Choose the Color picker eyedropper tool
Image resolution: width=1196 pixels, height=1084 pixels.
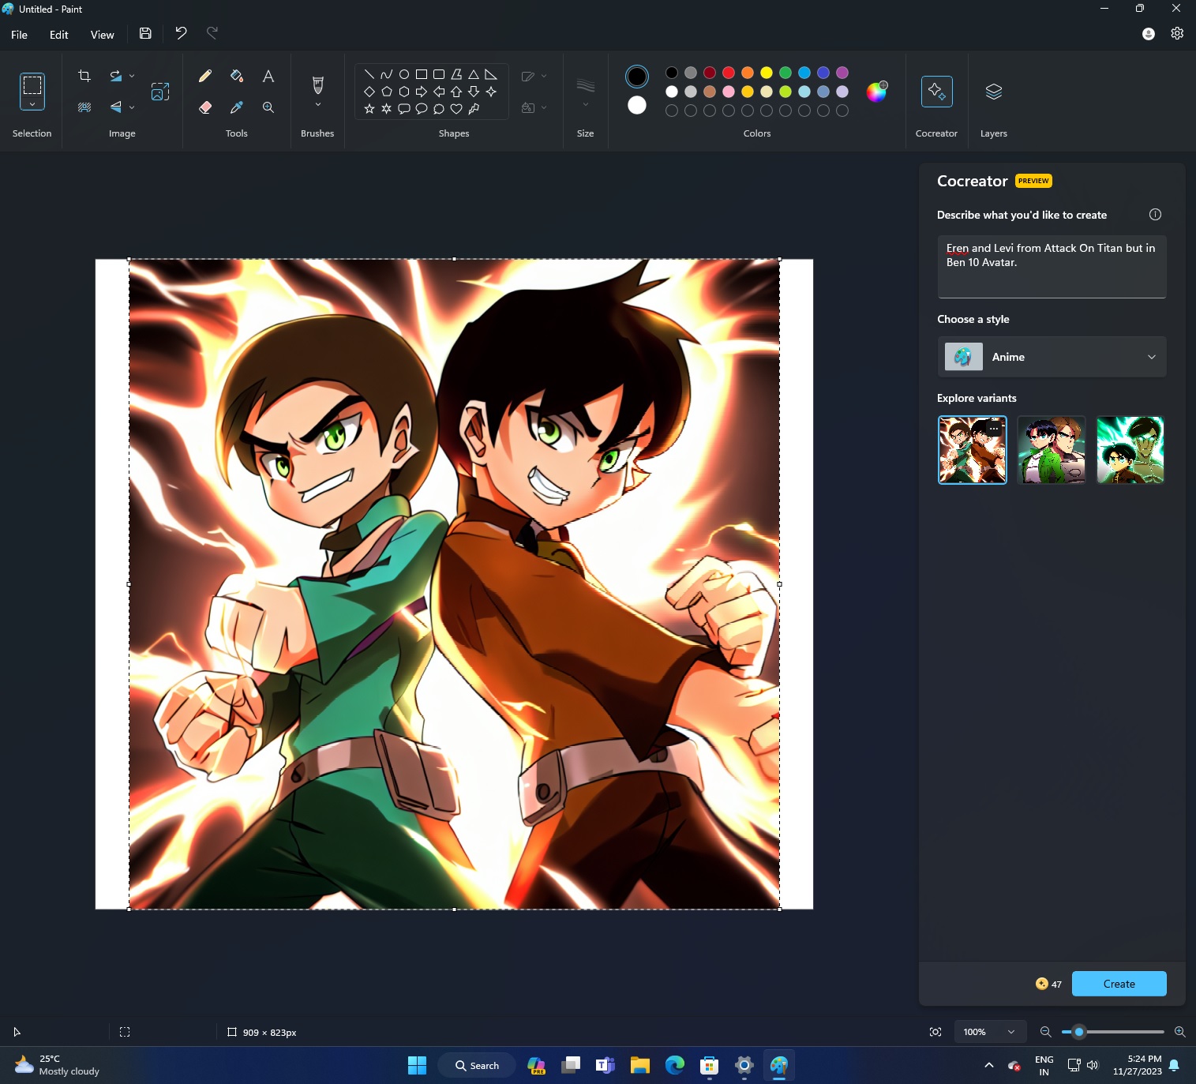click(x=236, y=107)
